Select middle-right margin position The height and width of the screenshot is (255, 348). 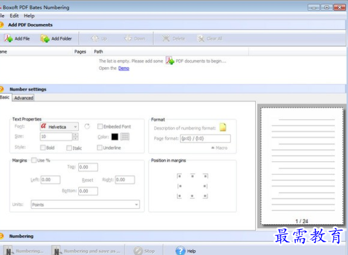pos(205,186)
